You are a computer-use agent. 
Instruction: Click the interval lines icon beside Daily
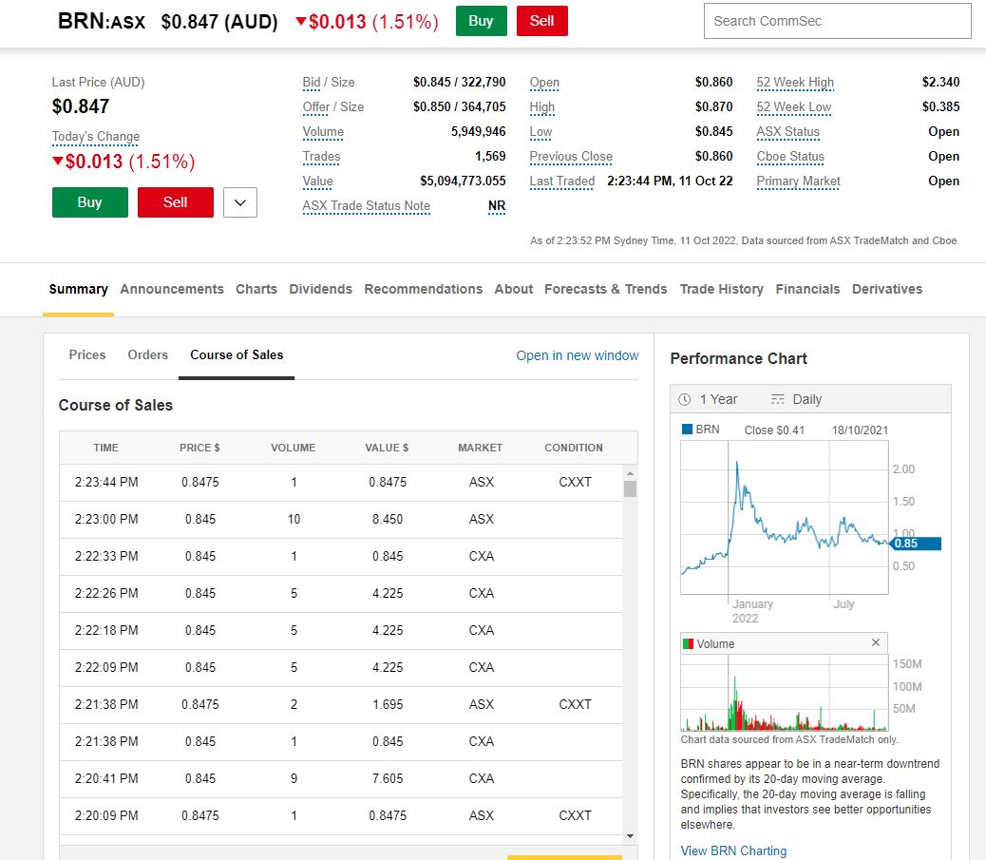pyautogui.click(x=778, y=399)
